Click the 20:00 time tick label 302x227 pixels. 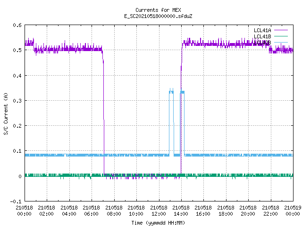coord(248,214)
